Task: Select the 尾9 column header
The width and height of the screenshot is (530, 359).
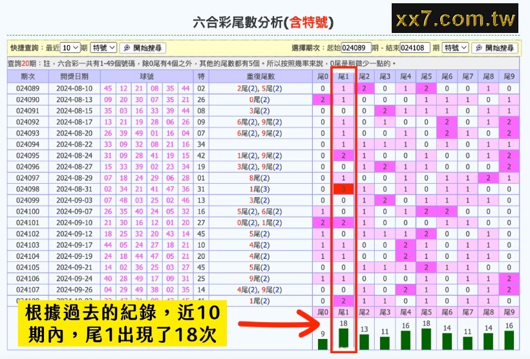Action: 509,77
